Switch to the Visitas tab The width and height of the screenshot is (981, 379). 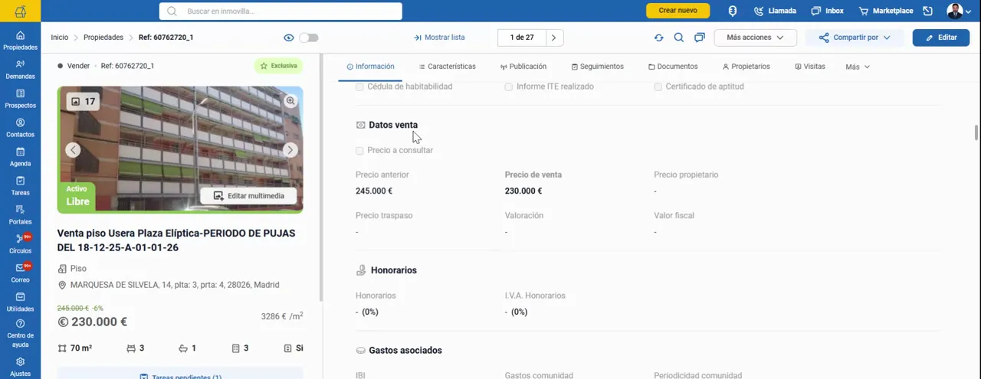[809, 67]
